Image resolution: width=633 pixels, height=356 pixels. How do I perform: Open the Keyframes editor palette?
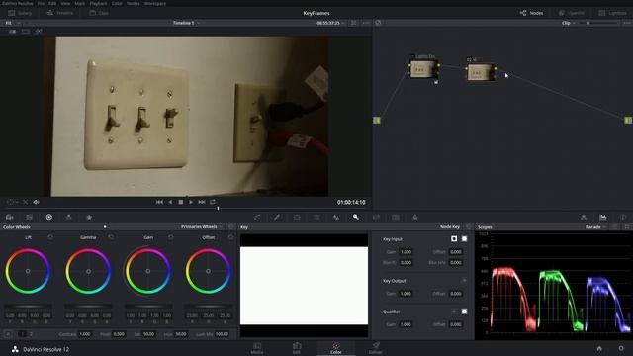click(x=584, y=218)
